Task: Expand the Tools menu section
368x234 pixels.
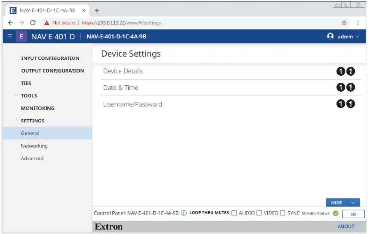Action: (x=29, y=96)
